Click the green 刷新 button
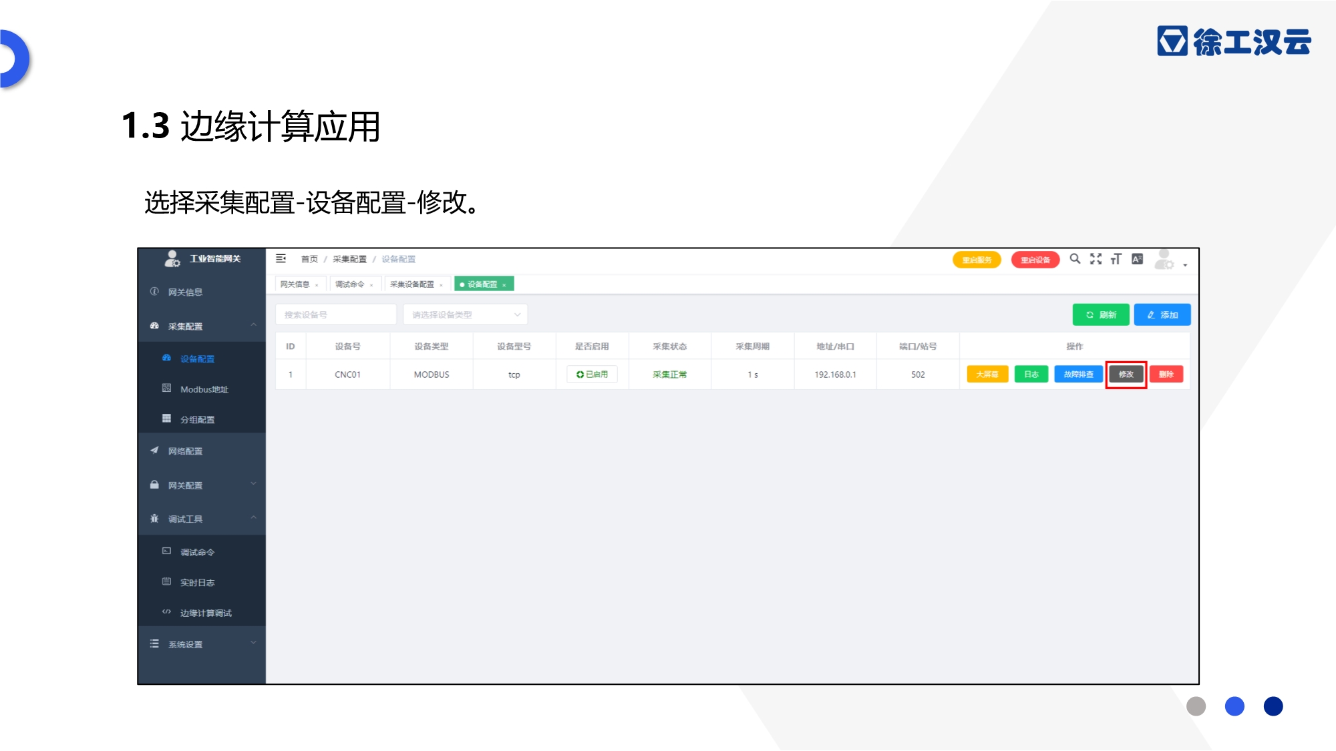1336x751 pixels. [1101, 314]
